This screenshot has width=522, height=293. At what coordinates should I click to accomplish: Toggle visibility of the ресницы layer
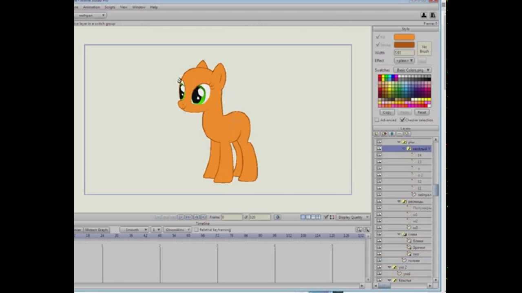click(379, 201)
